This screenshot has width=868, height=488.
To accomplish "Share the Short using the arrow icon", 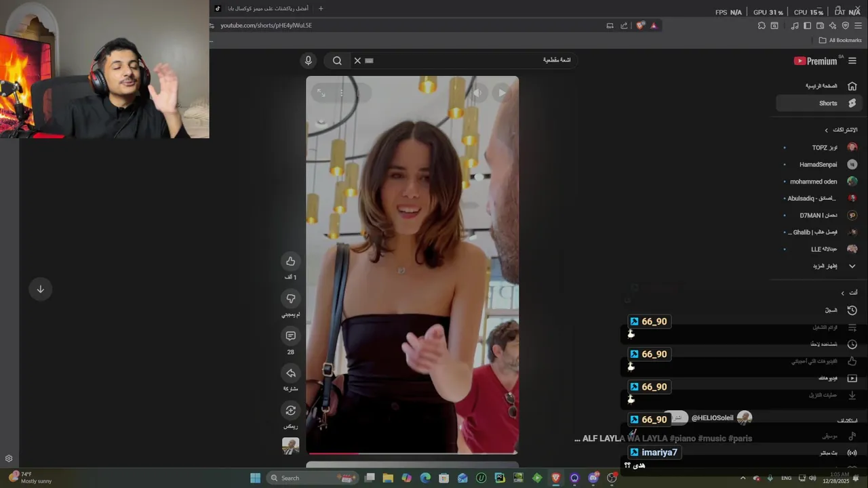I will (x=290, y=373).
